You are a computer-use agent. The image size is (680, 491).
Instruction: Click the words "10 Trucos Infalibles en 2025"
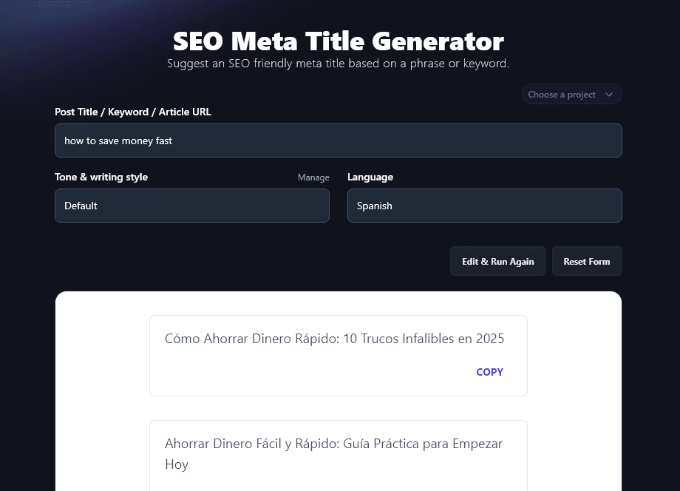424,339
